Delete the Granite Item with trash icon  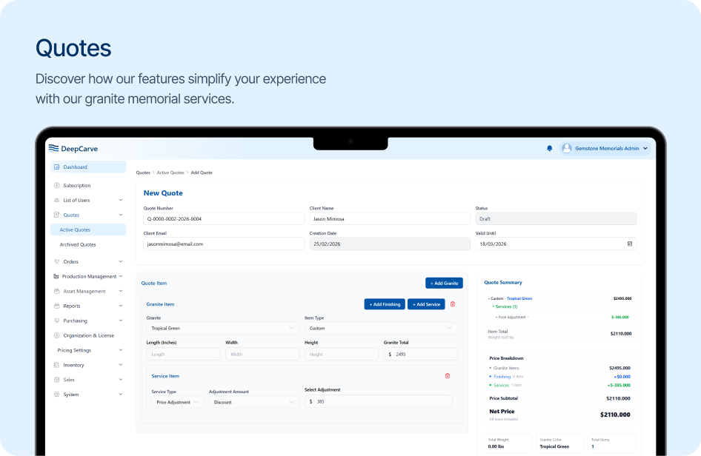[453, 304]
